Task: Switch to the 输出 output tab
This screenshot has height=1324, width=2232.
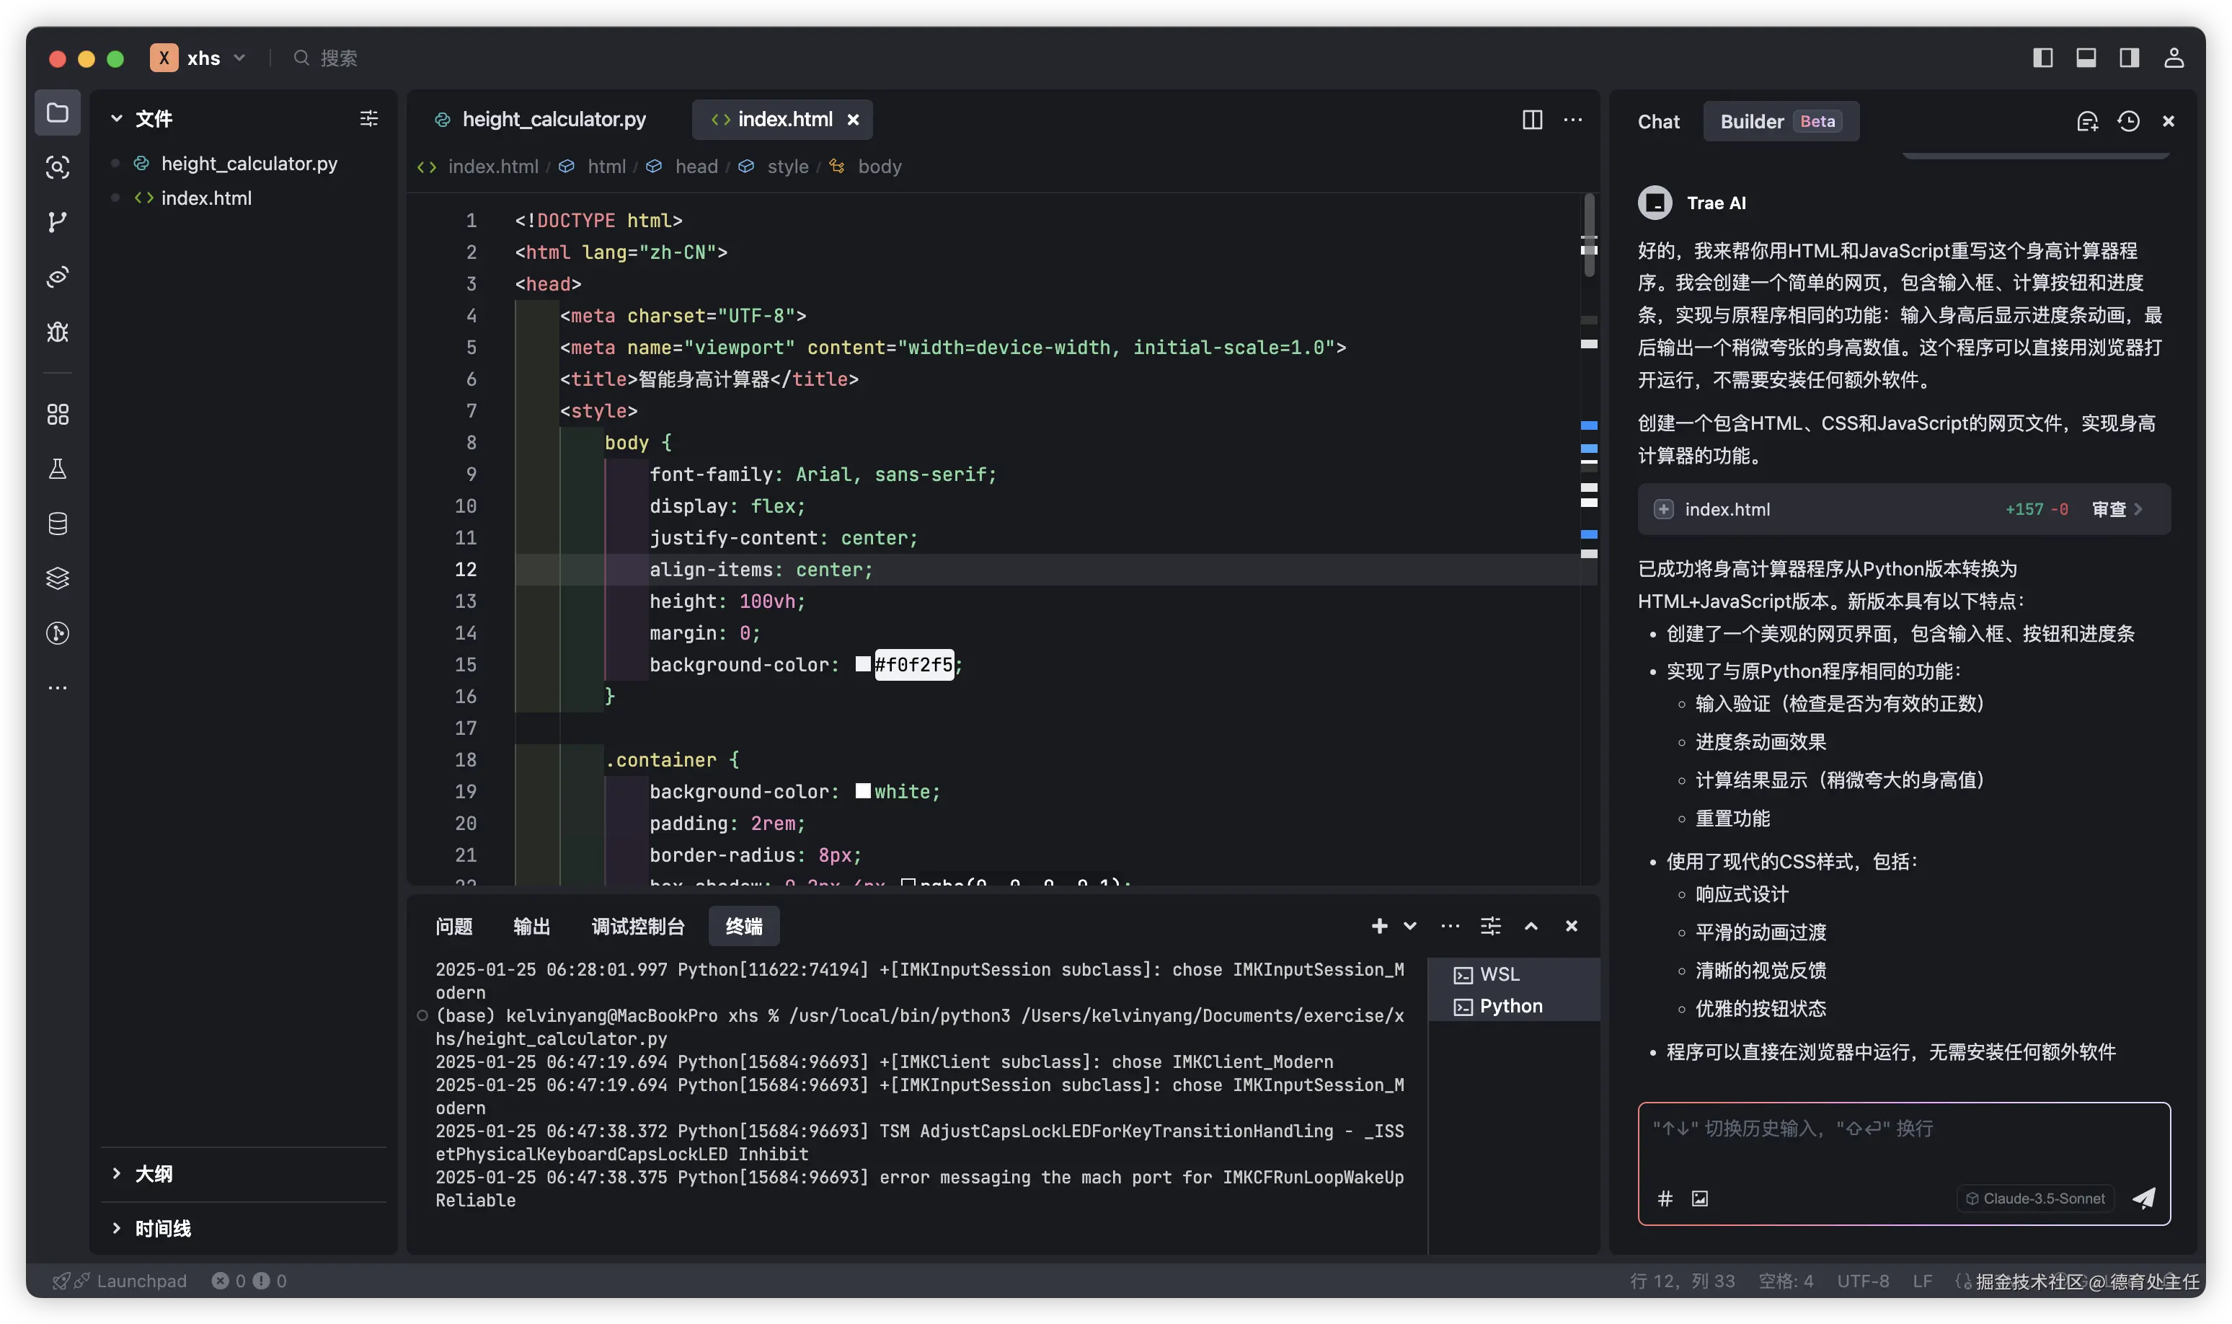Action: tap(531, 926)
